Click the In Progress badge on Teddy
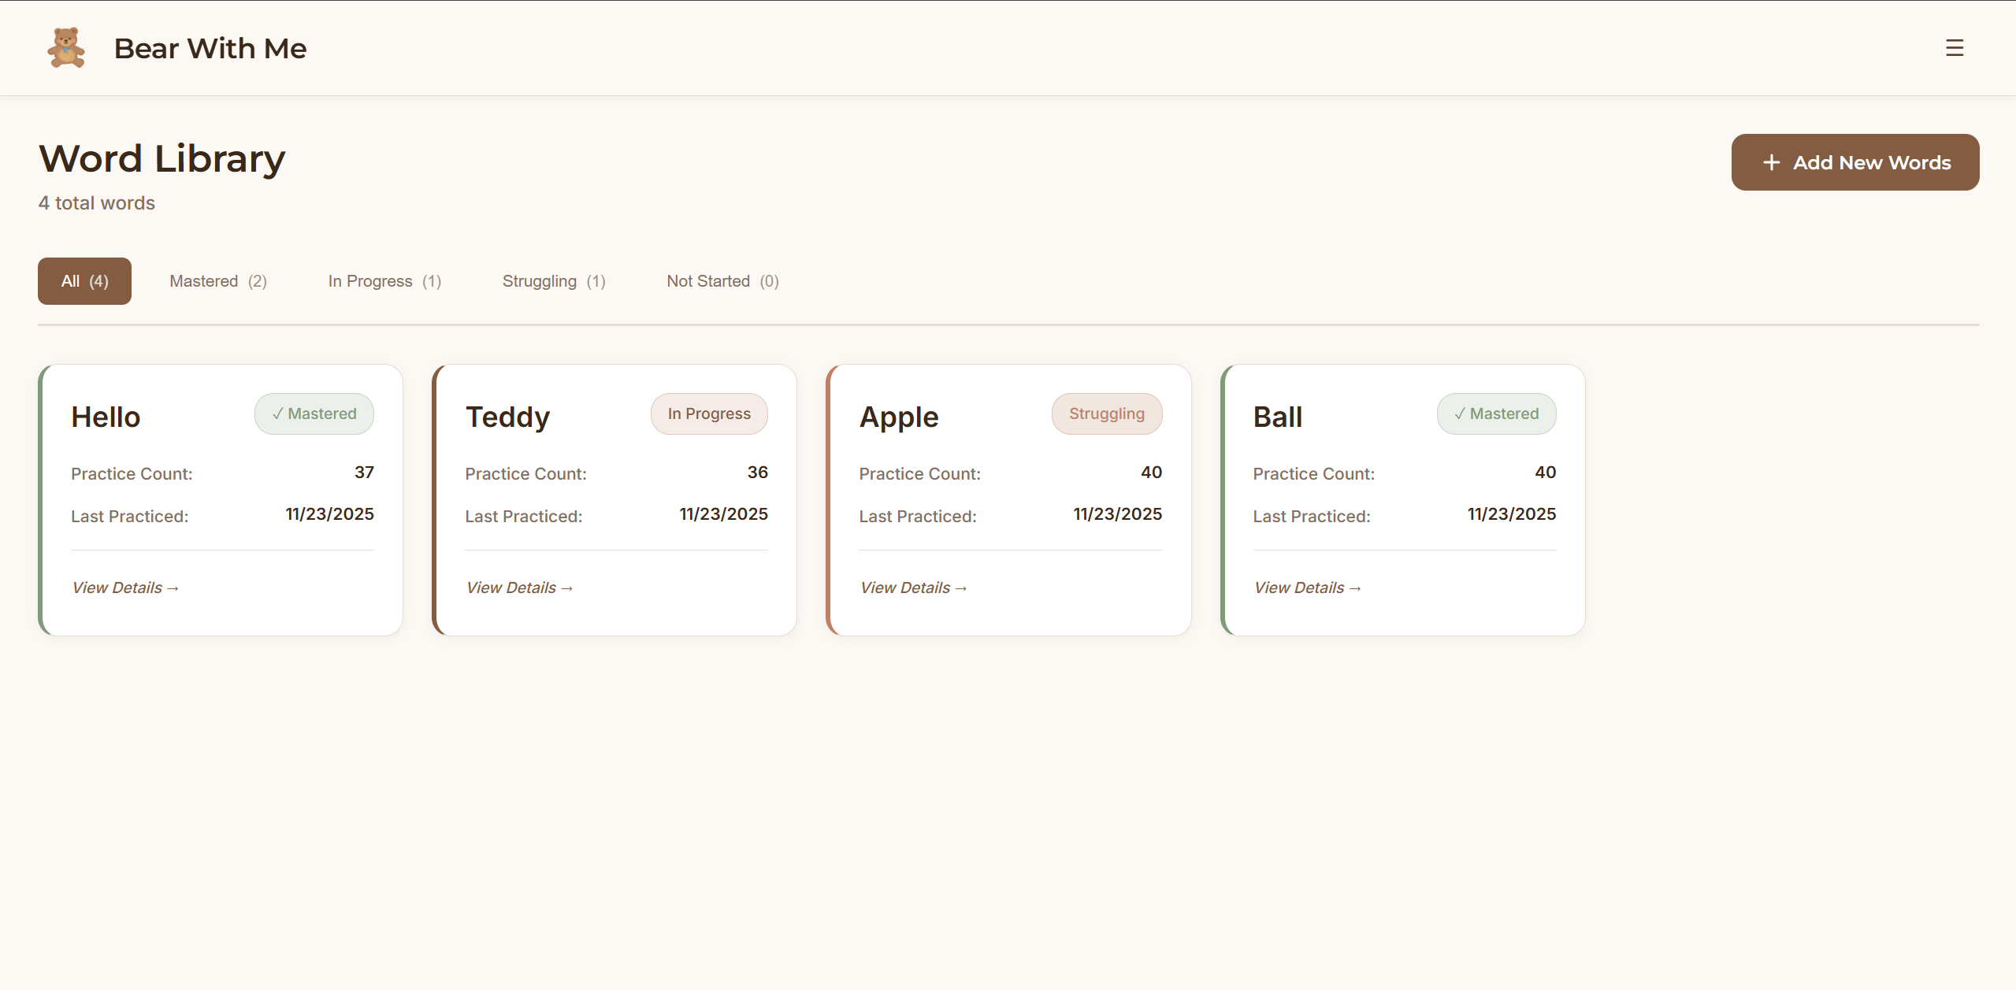 point(708,413)
